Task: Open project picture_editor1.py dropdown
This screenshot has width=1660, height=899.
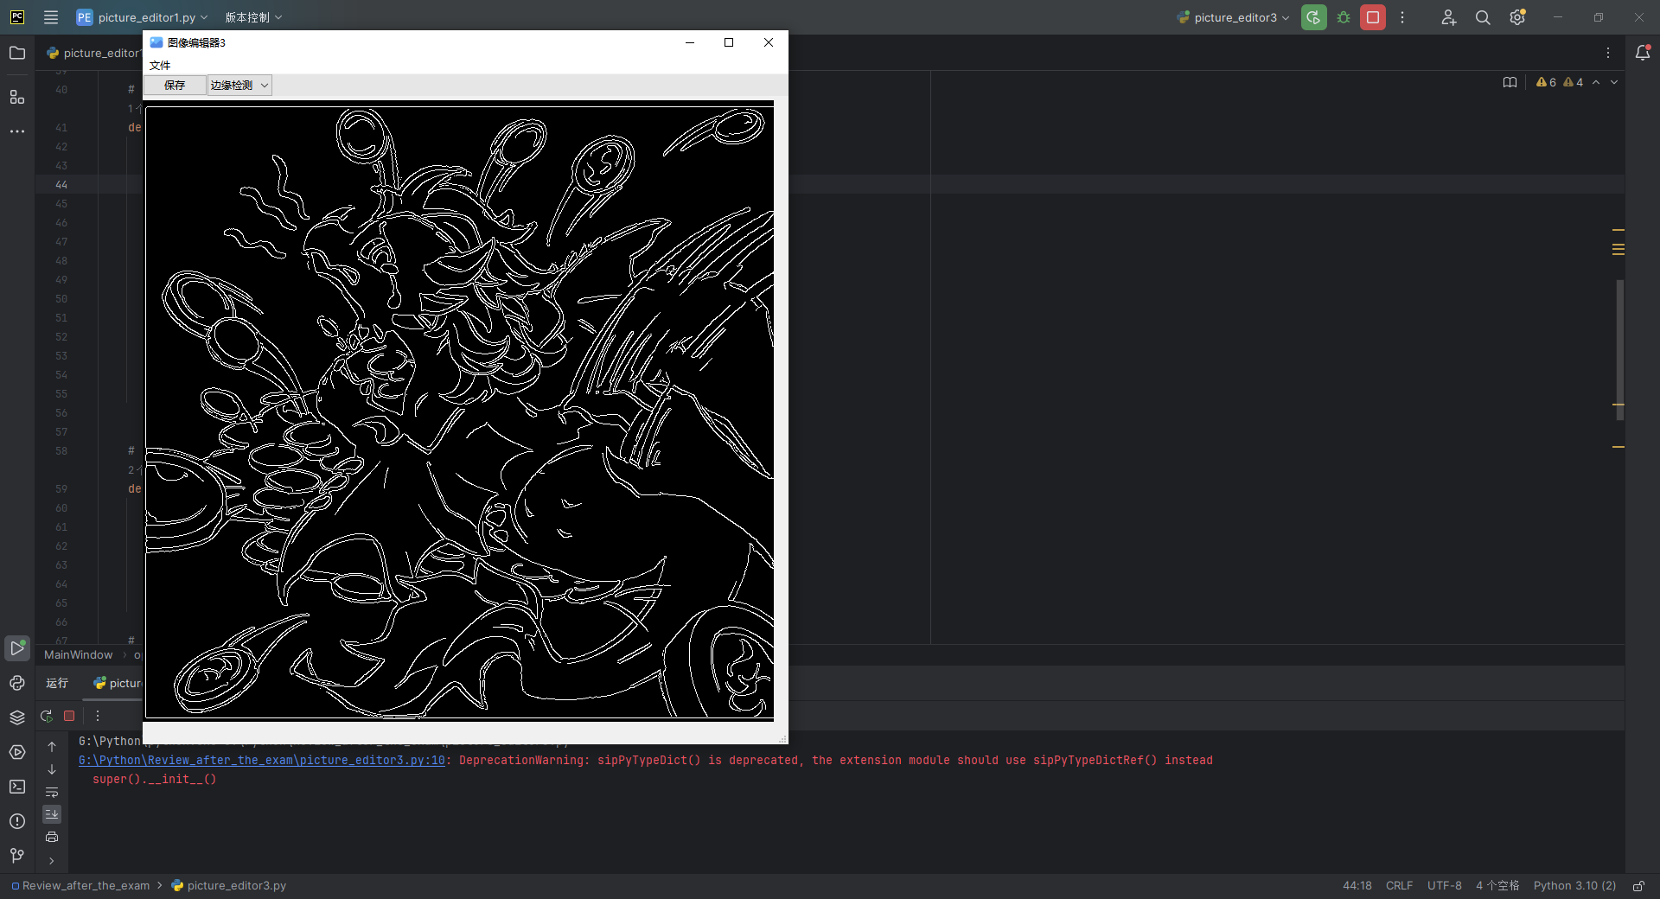Action: point(142,17)
